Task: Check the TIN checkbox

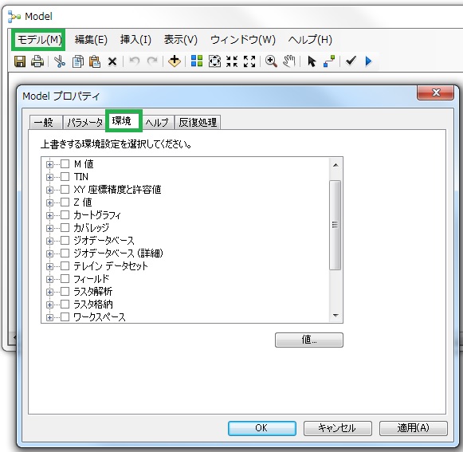Action: point(65,177)
